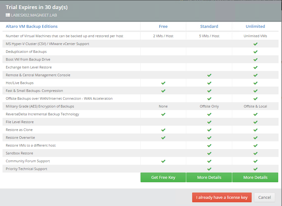The width and height of the screenshot is (282, 206).
Task: Click the 'Exchange Item Level Restore' label
Action: click(x=29, y=67)
